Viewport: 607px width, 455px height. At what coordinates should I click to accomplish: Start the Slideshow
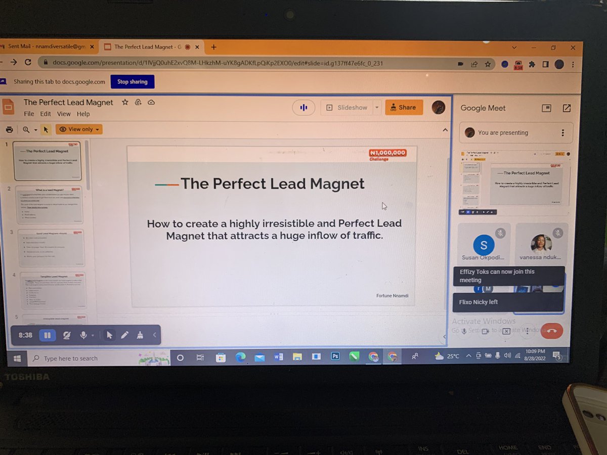pyautogui.click(x=346, y=108)
